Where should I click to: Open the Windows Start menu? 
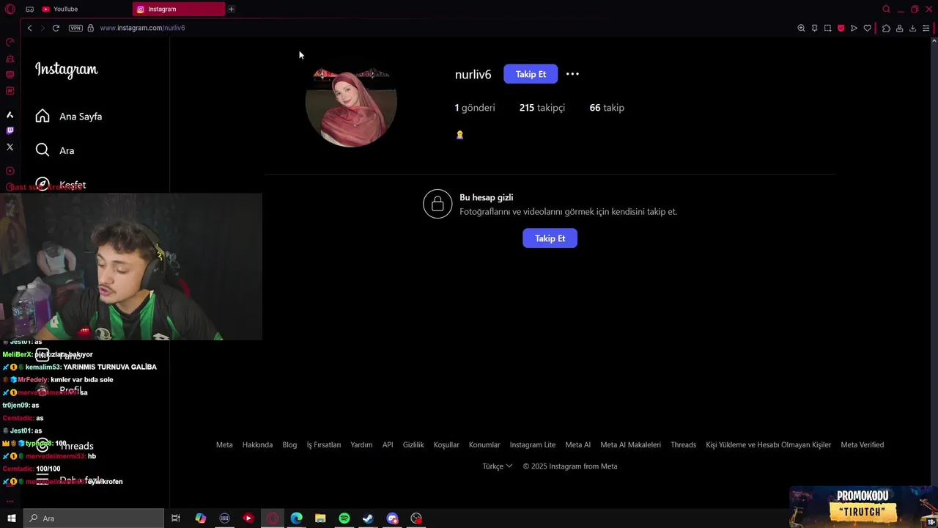(x=12, y=518)
